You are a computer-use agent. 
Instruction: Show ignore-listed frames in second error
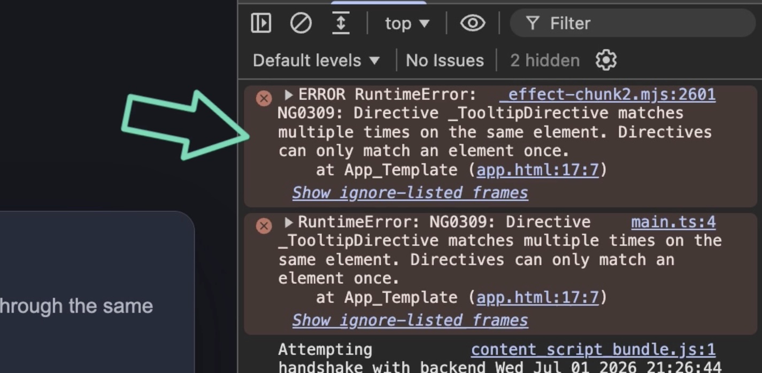410,320
